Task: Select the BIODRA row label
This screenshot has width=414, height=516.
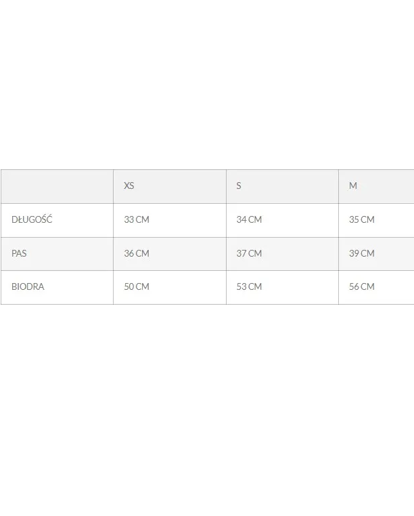Action: (x=28, y=286)
